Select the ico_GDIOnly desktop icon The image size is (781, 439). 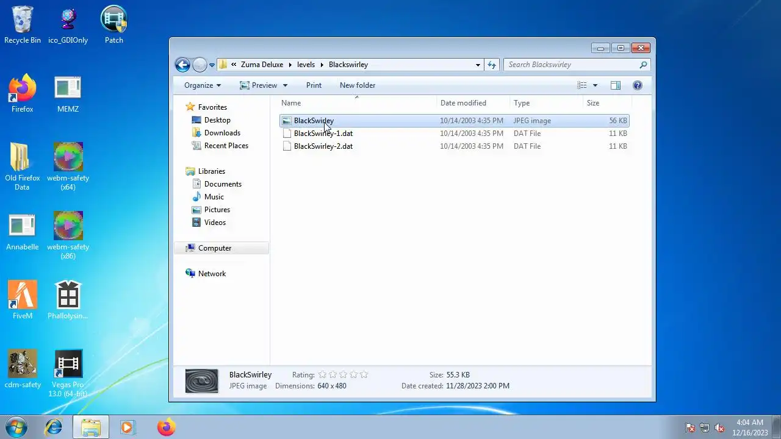(x=68, y=25)
